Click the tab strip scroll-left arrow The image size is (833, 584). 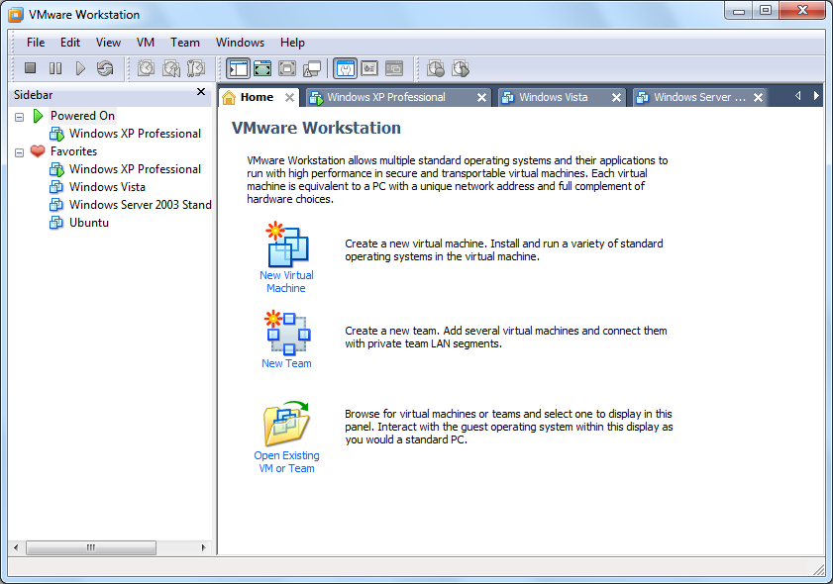[x=797, y=96]
